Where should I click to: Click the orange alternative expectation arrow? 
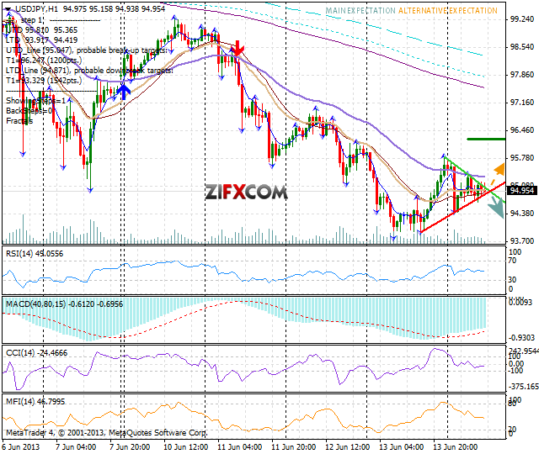point(497,174)
